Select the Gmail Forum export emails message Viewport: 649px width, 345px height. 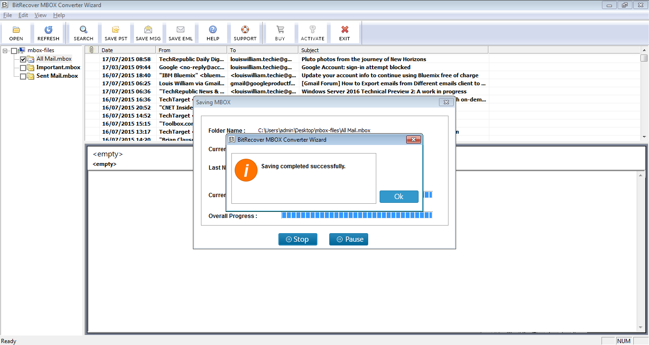click(393, 83)
